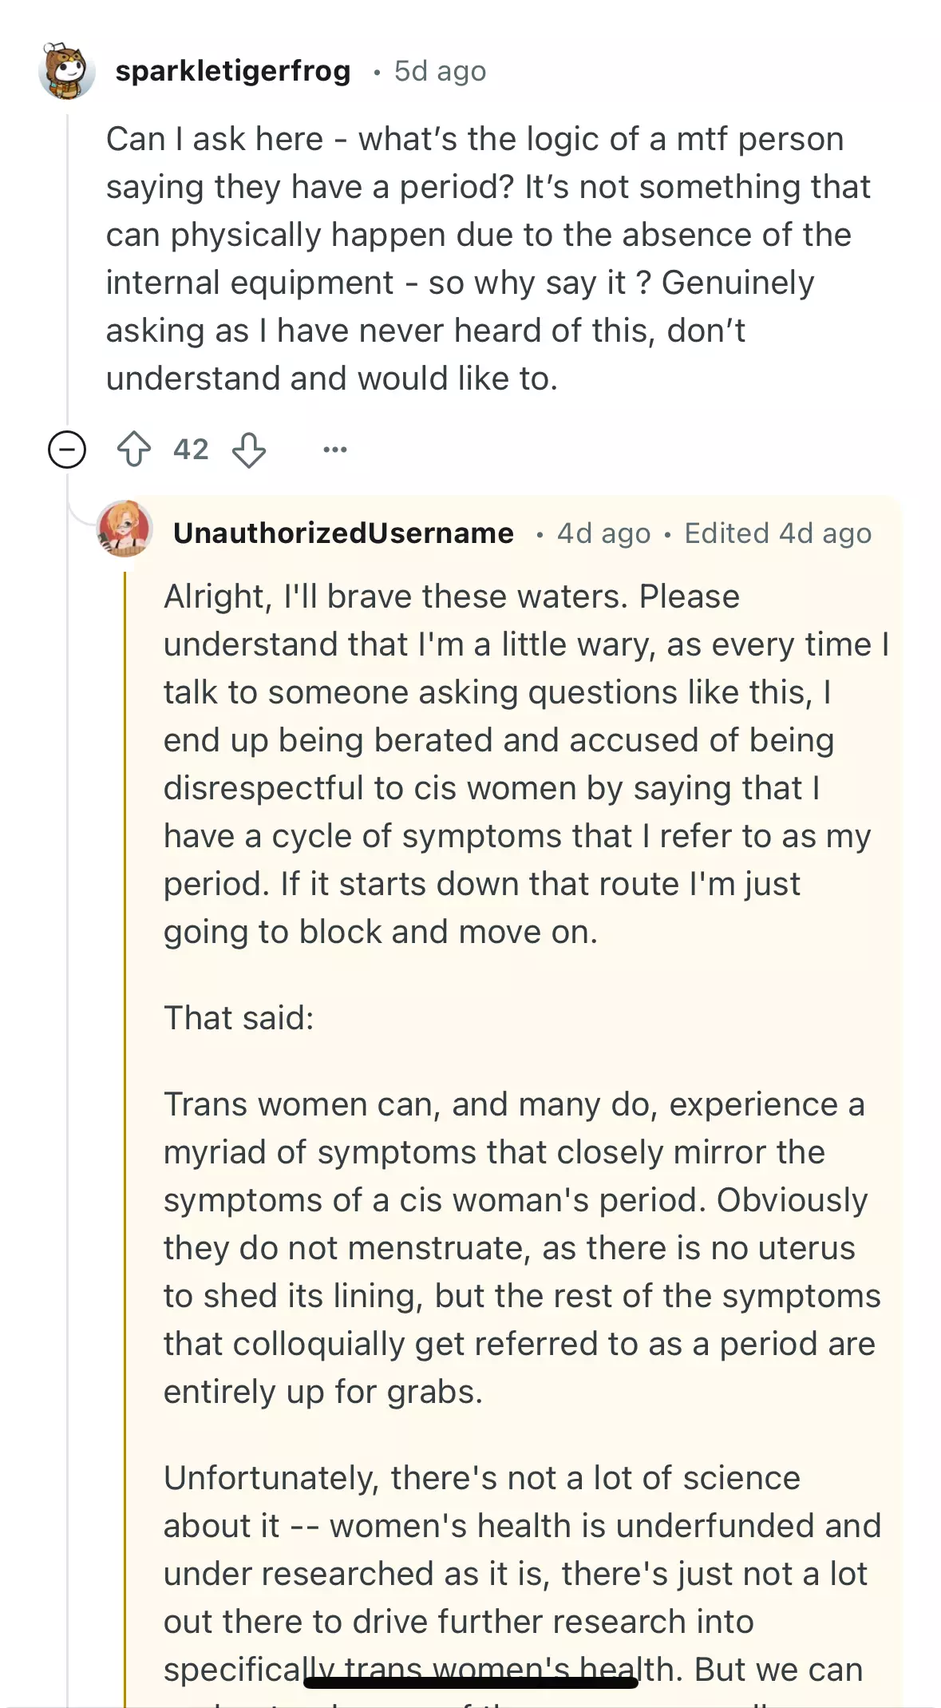Tap the black home indicator bar

tap(471, 1682)
